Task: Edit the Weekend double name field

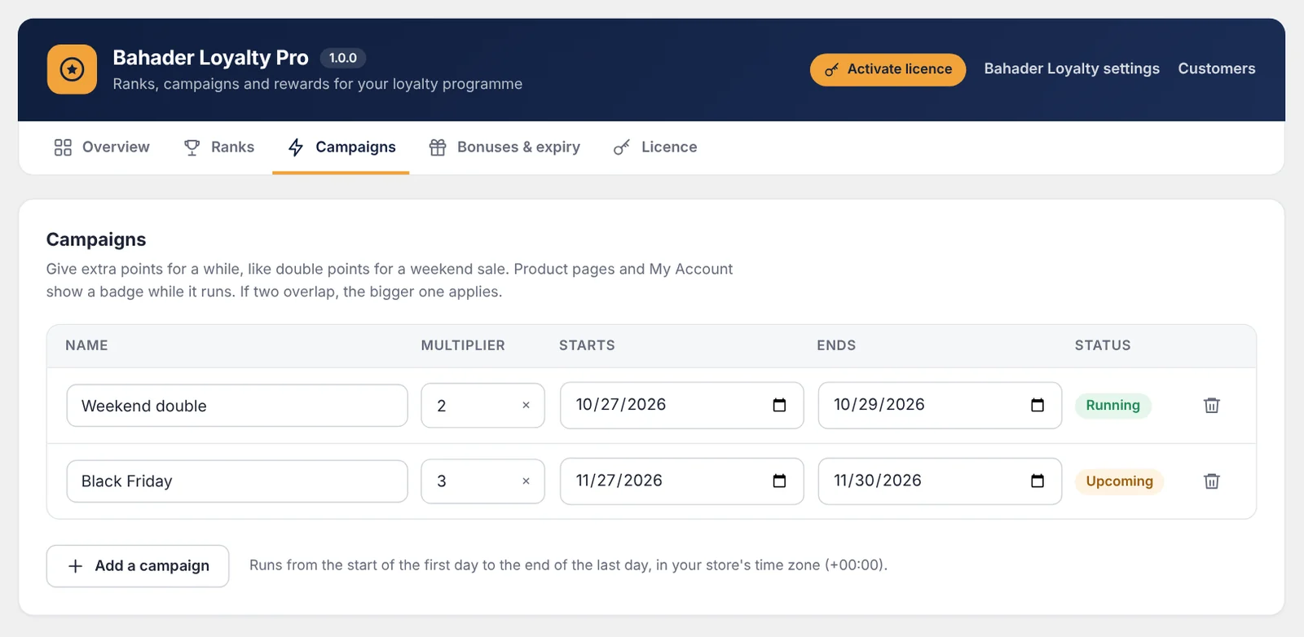Action: [237, 406]
